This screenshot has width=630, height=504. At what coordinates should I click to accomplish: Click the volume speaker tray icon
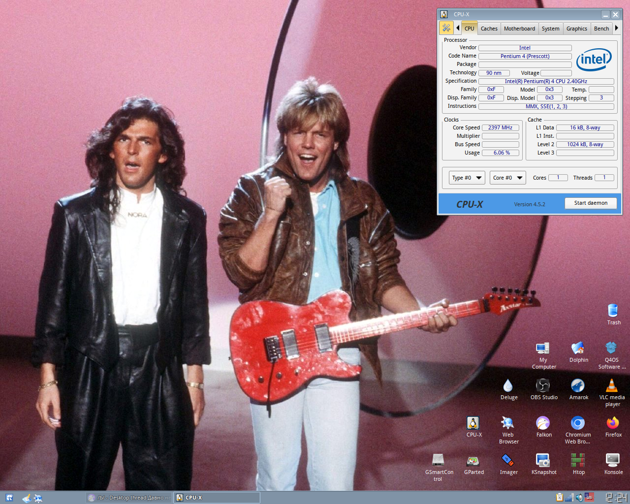coord(579,498)
